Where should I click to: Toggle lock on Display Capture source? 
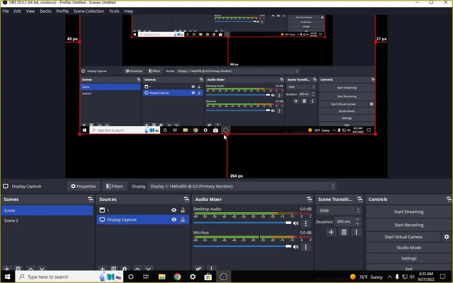pos(183,219)
